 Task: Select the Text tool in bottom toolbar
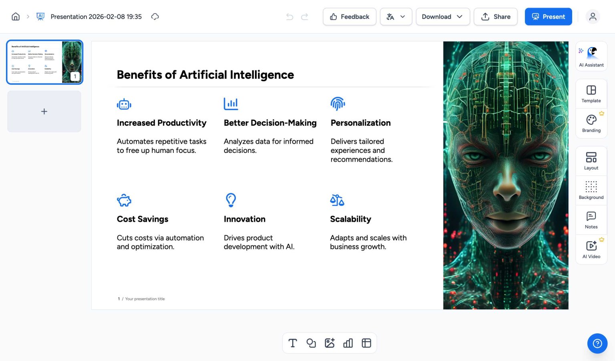tap(293, 343)
